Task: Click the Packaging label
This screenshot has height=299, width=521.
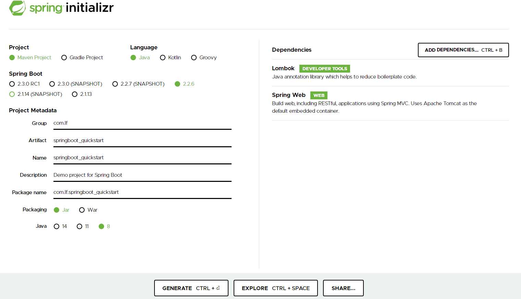Action: click(x=35, y=210)
